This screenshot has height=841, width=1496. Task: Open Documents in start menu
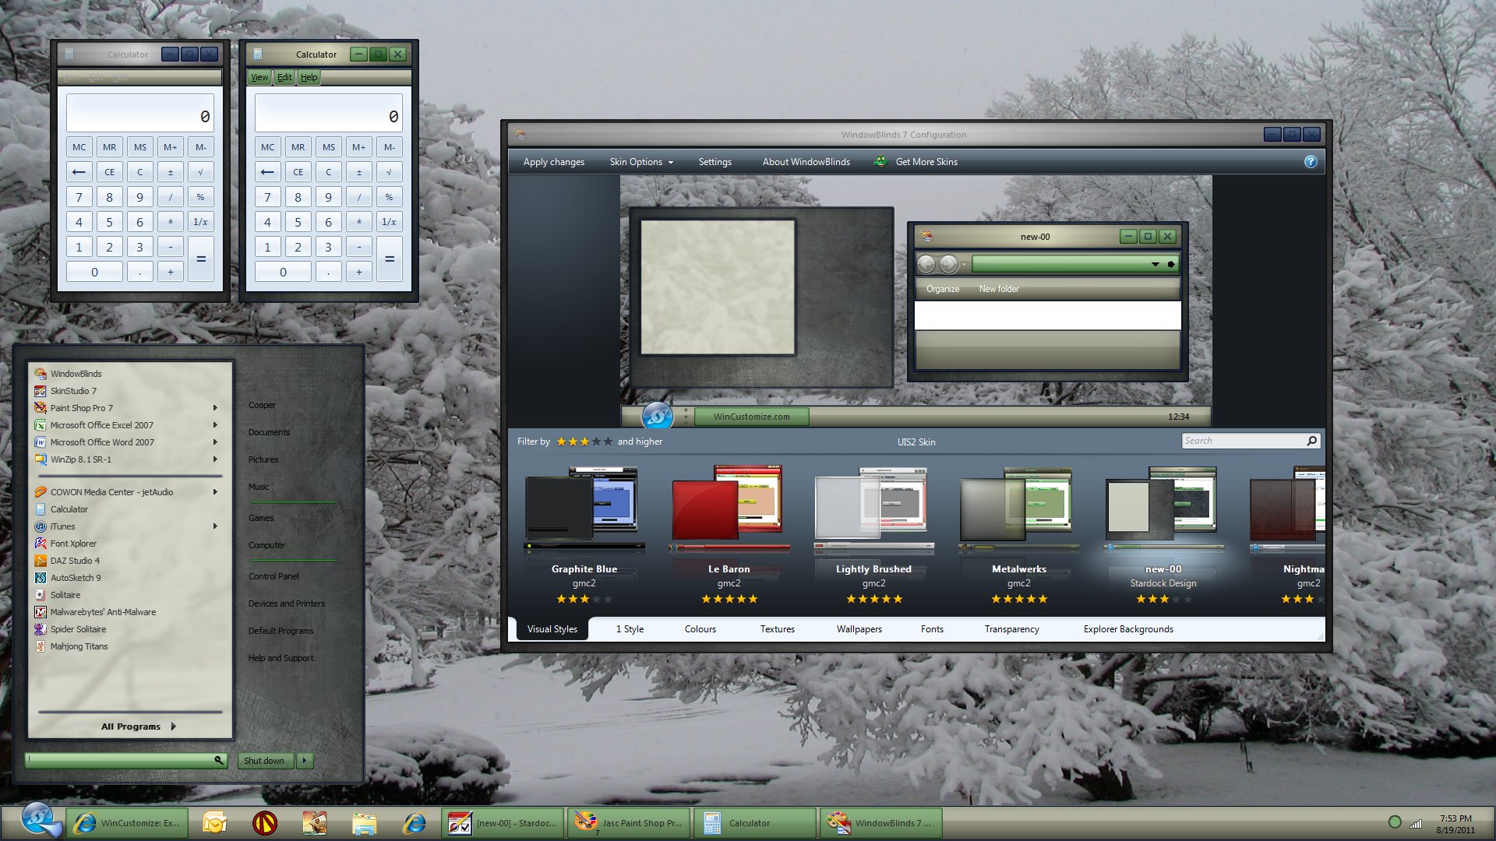(x=269, y=432)
